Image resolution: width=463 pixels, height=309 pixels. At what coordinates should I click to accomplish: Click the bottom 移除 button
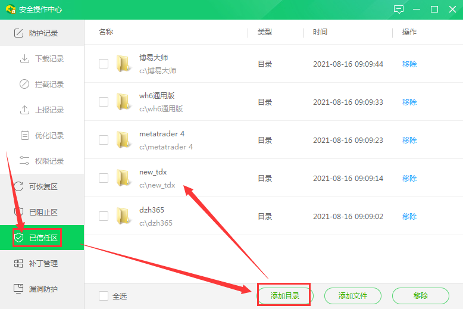421,296
